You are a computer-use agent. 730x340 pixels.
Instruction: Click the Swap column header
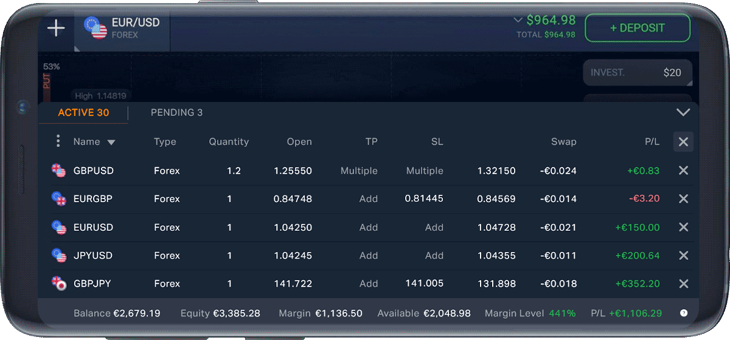(564, 141)
